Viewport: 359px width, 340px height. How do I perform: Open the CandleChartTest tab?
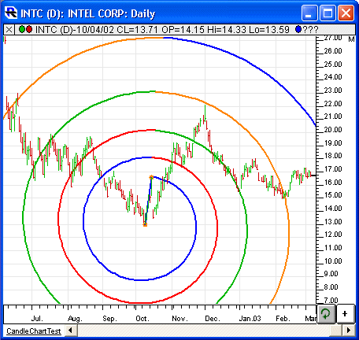tap(34, 331)
